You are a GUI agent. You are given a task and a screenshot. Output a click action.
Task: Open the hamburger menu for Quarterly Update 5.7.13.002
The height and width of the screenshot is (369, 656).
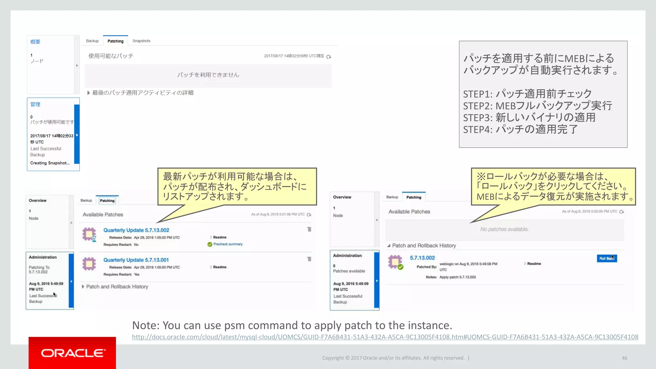coord(309,229)
